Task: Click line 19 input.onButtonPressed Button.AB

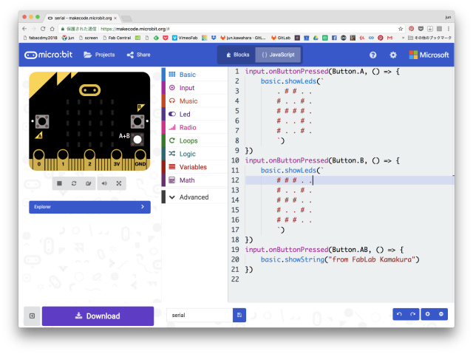Action: (x=324, y=250)
